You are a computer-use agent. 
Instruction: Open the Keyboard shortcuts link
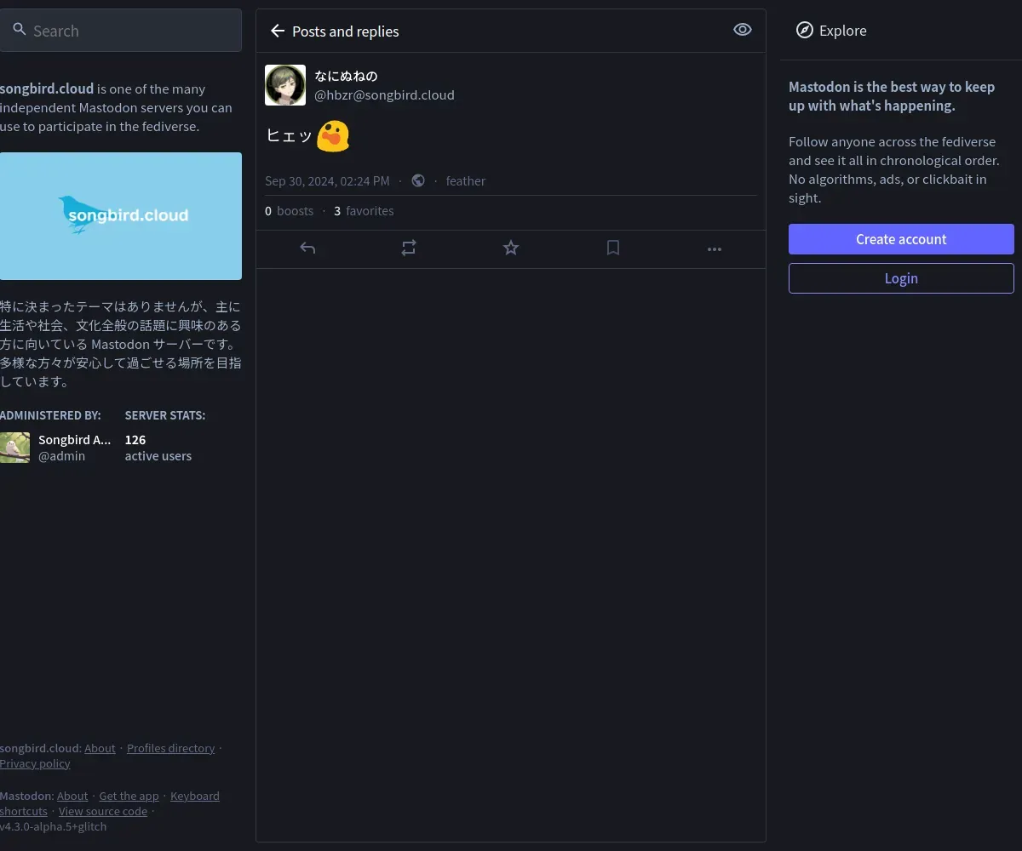point(195,796)
